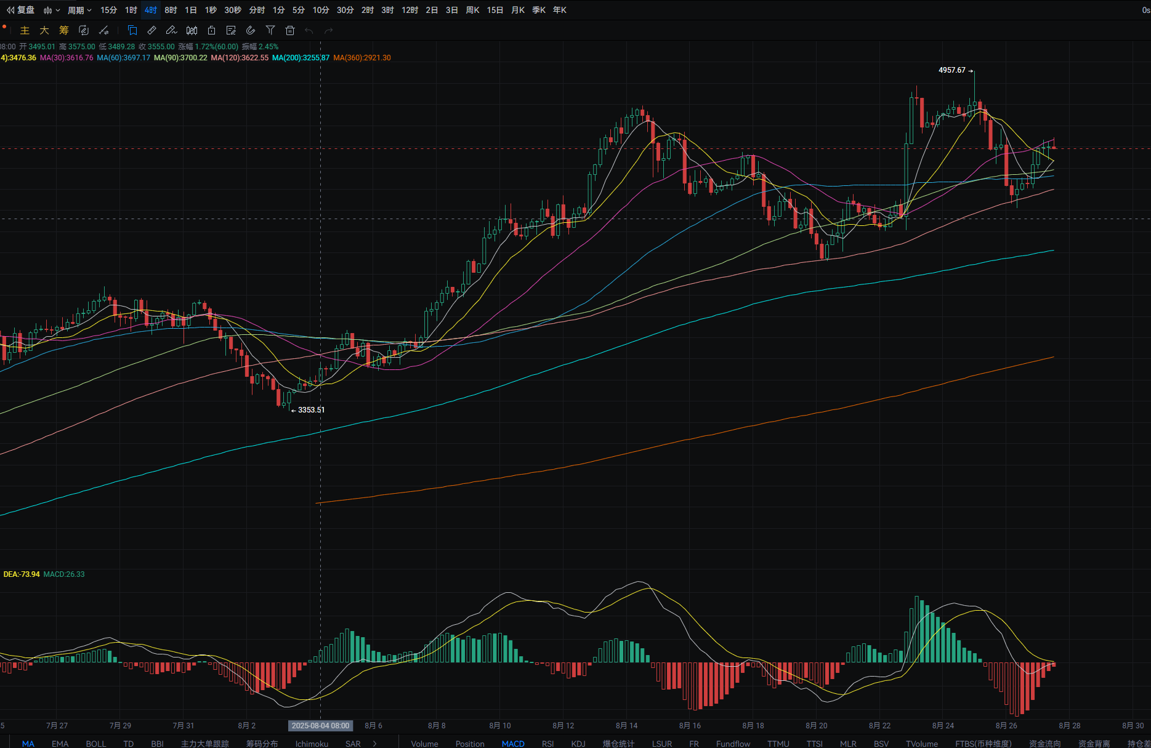Switch timeframe to 15分
The image size is (1151, 748).
coord(108,10)
